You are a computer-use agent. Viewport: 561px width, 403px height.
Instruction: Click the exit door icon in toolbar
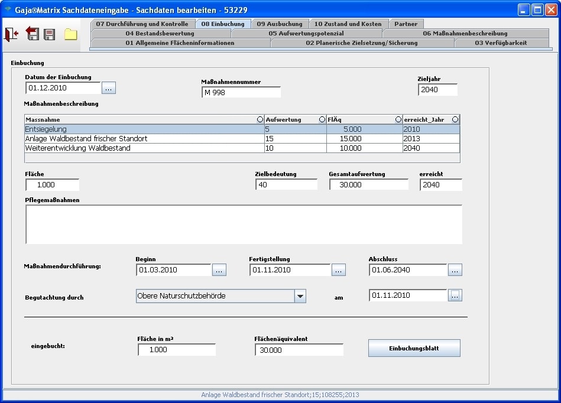[x=11, y=34]
